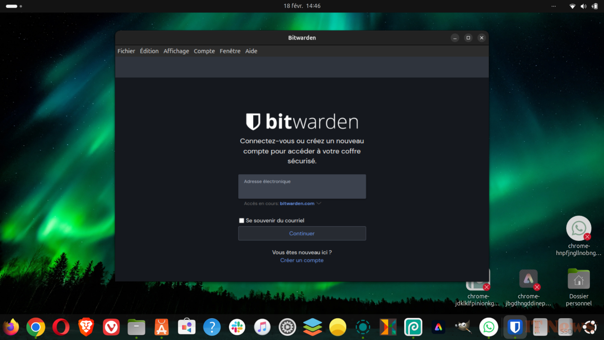
Task: Launch Brave browser from the dock
Action: [x=86, y=328]
